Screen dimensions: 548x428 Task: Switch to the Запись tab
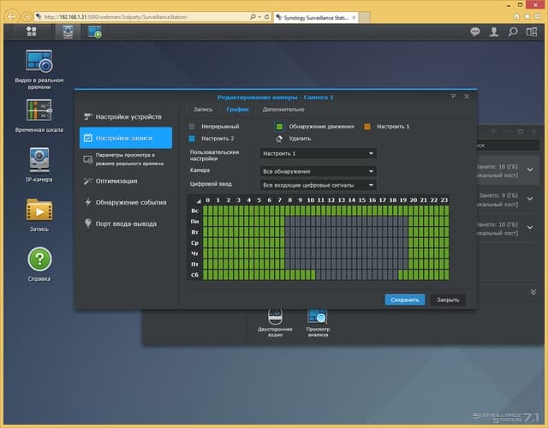point(203,110)
